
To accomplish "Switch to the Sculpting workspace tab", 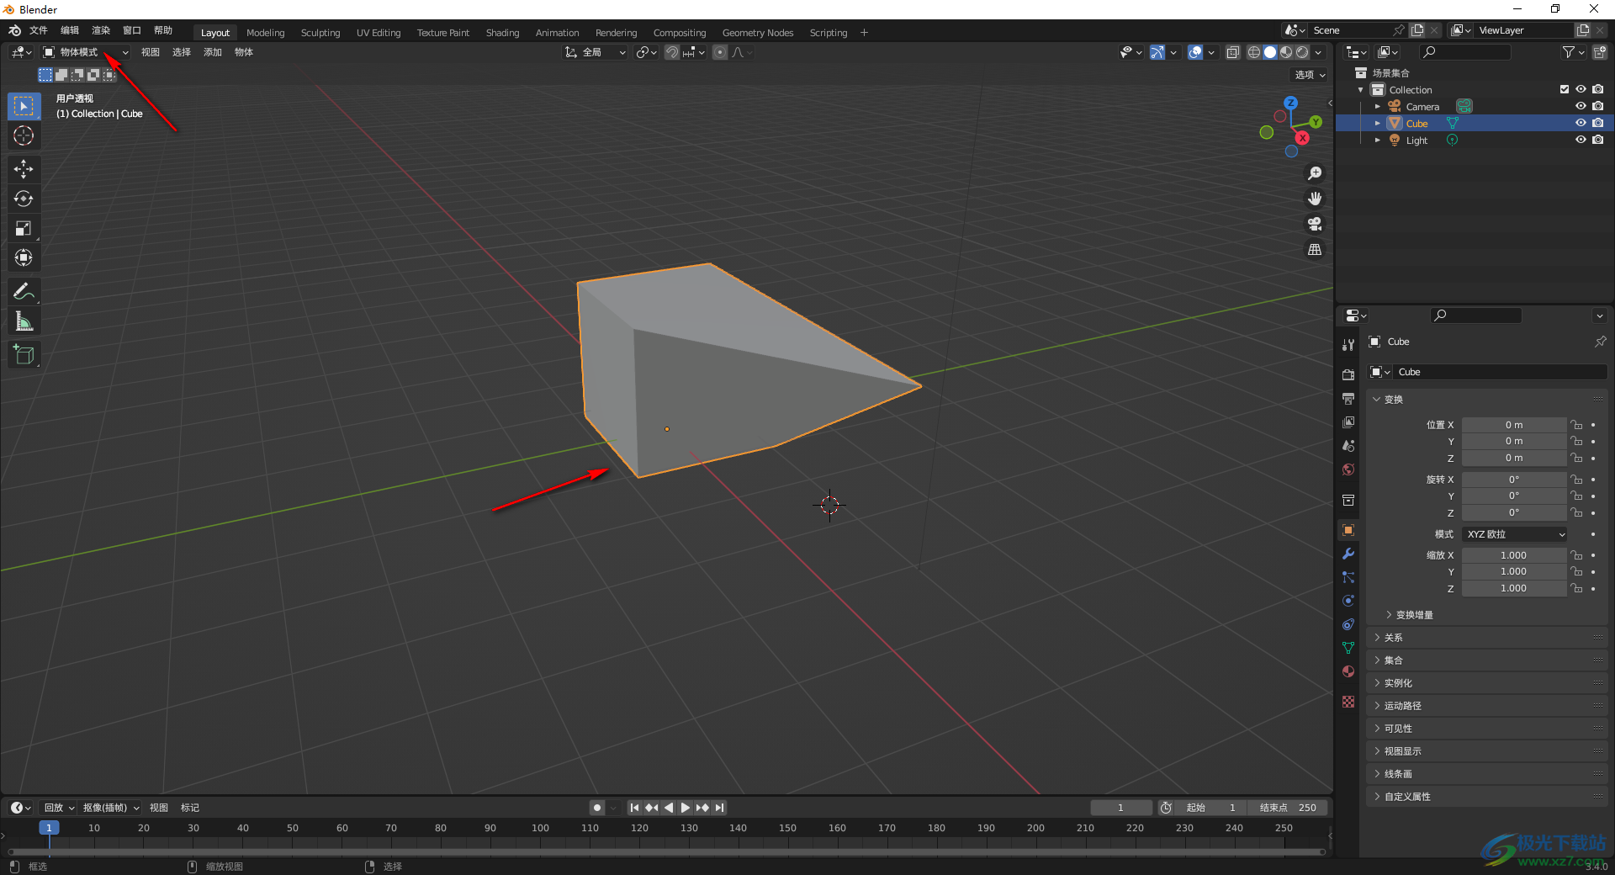I will coord(320,33).
